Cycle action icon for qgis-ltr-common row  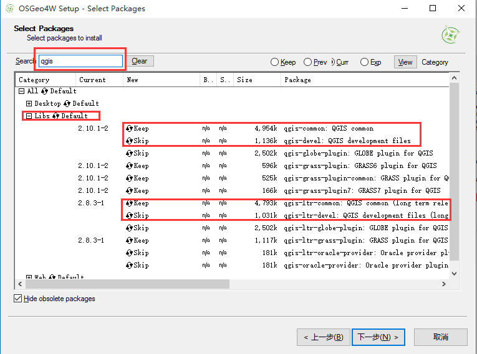coord(129,203)
